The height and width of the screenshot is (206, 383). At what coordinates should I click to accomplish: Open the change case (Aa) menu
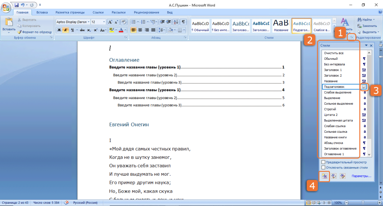click(x=103, y=30)
